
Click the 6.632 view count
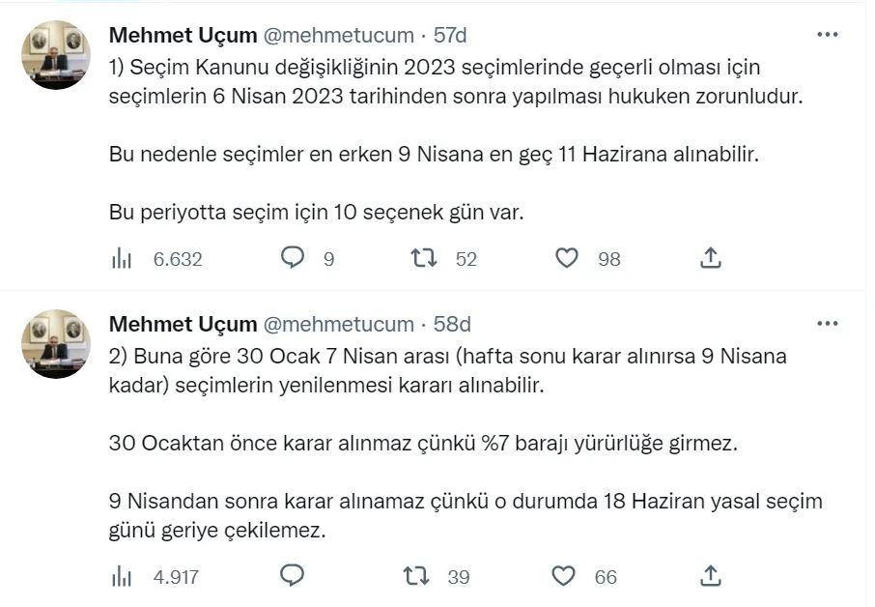[178, 259]
